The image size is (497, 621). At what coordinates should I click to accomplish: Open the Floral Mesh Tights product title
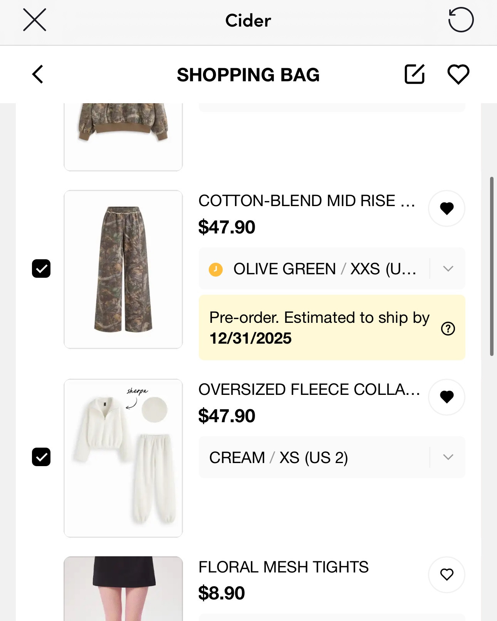(284, 567)
